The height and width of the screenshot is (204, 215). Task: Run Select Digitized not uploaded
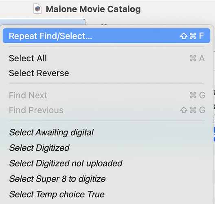pos(106,163)
